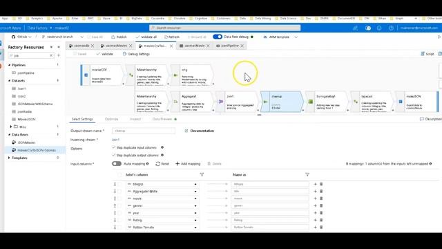The width and height of the screenshot is (442, 249).
Task: Expand the Templates section
Action: pos(9,158)
